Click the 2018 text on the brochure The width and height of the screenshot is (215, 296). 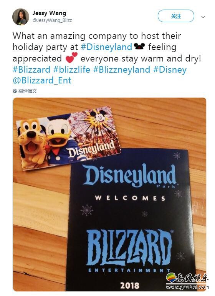129,286
